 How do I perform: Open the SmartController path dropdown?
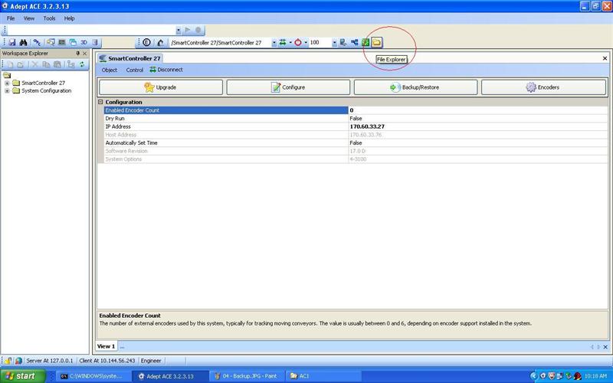click(x=274, y=43)
